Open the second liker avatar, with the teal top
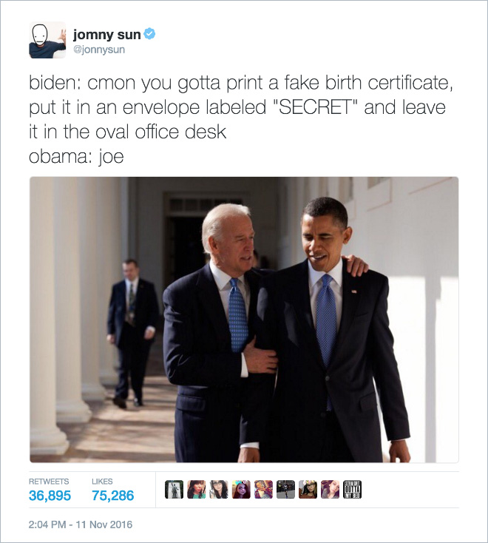This screenshot has height=543, width=488. tap(196, 489)
